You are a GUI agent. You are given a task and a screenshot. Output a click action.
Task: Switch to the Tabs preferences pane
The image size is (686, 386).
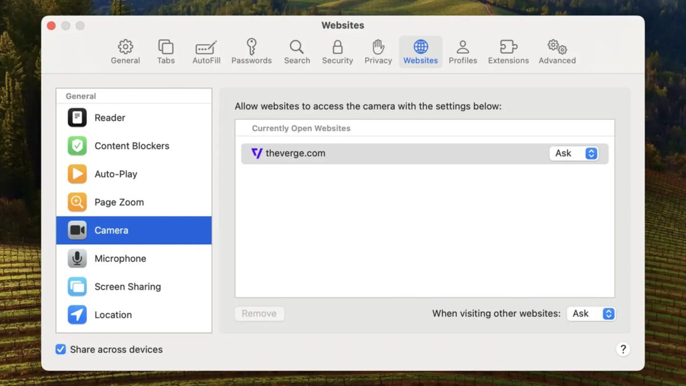click(166, 52)
